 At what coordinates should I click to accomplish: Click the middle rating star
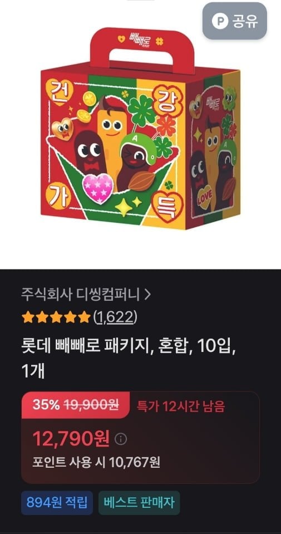pyautogui.click(x=56, y=318)
